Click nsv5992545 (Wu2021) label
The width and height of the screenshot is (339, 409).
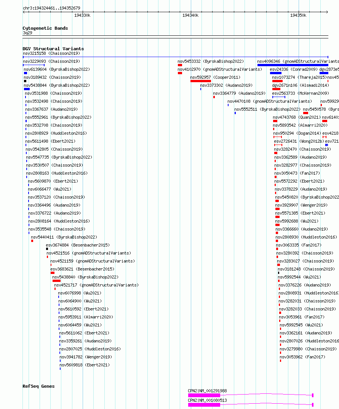pyautogui.click(x=301, y=325)
